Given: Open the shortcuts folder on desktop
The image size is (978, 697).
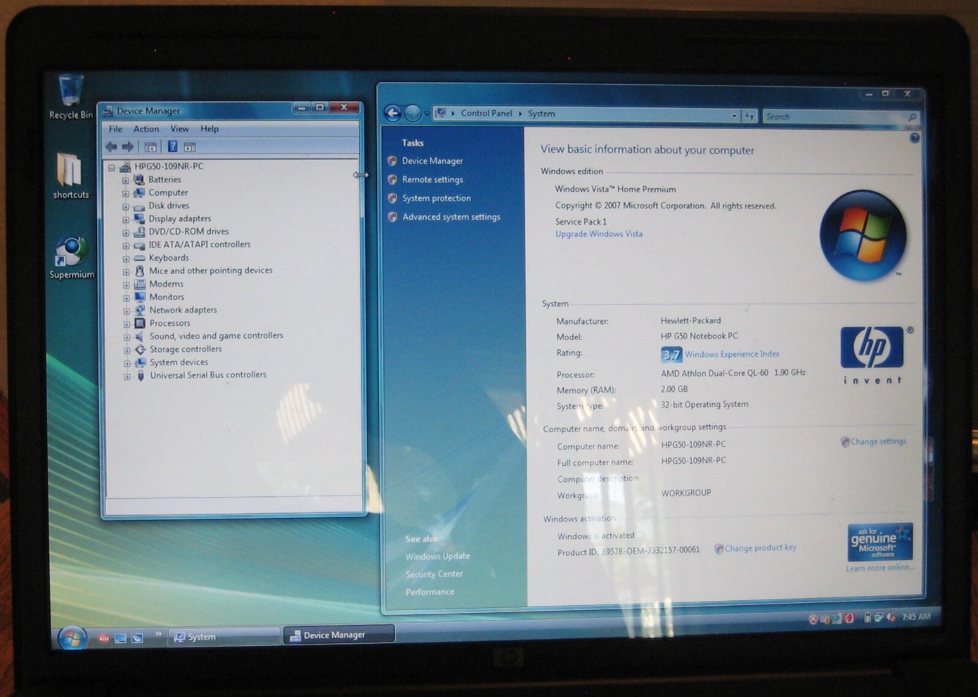Looking at the screenshot, I should coord(71,176).
